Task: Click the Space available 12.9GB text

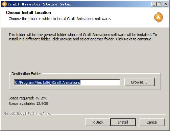Action: point(28,104)
